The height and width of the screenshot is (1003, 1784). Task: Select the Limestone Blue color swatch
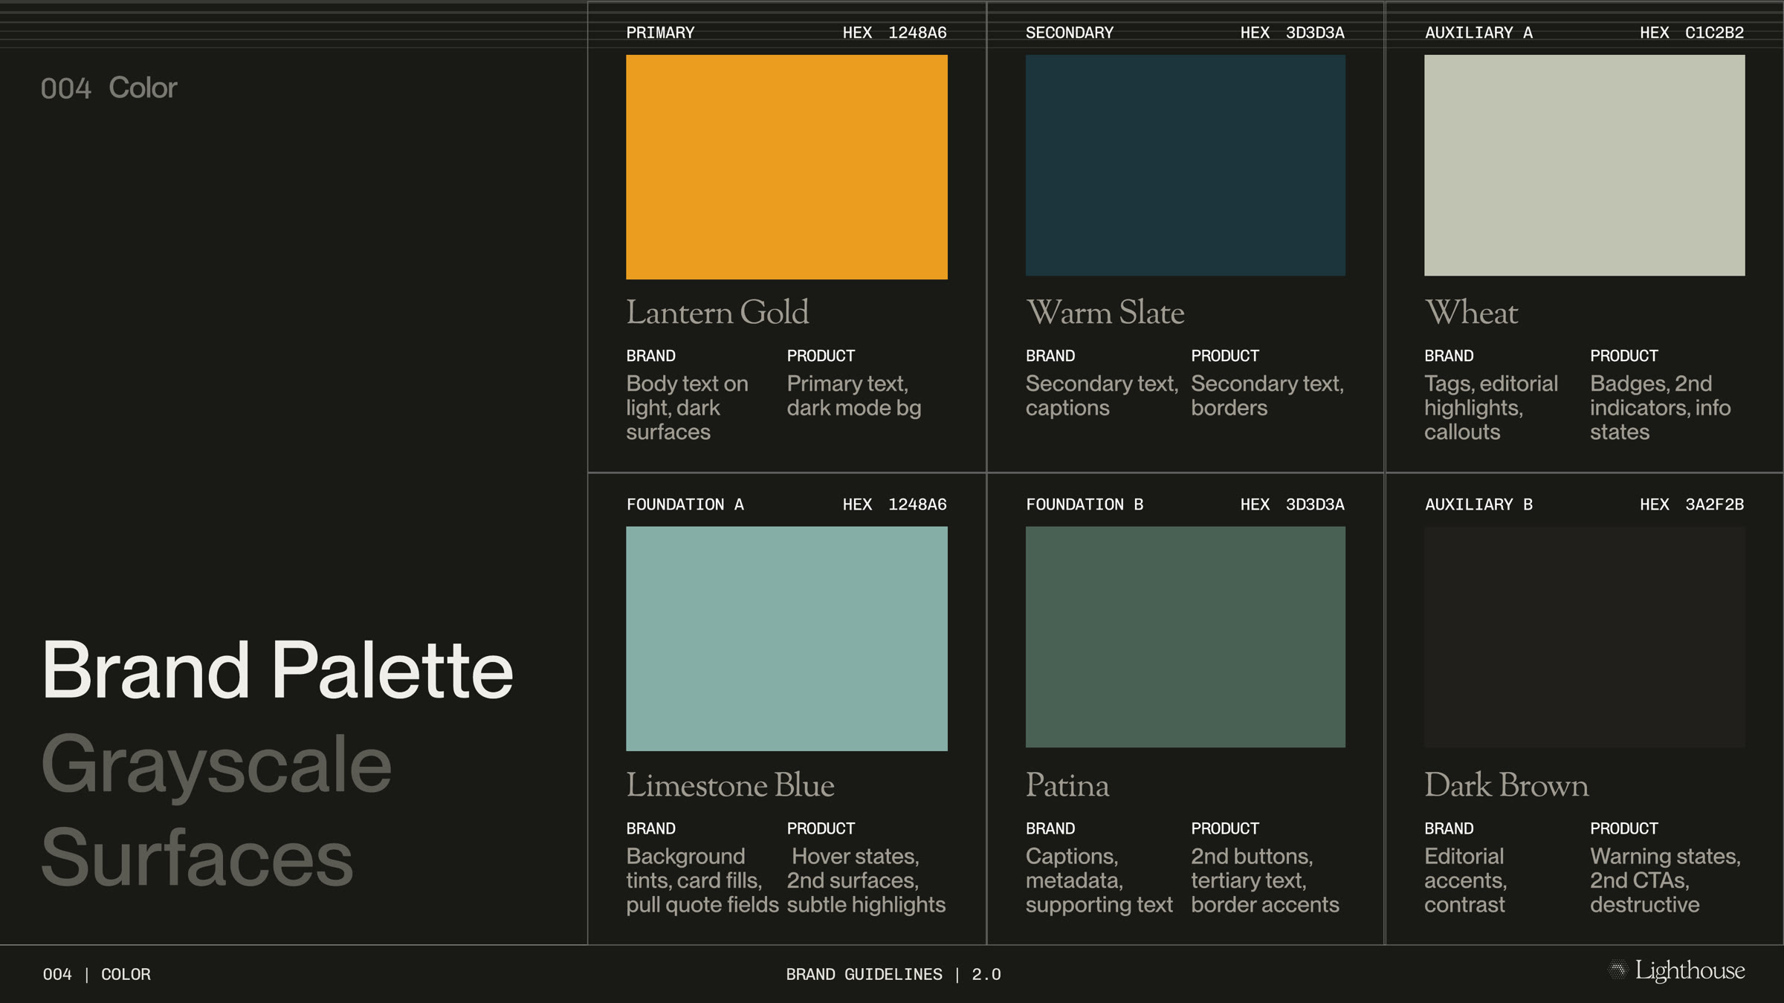tap(786, 639)
